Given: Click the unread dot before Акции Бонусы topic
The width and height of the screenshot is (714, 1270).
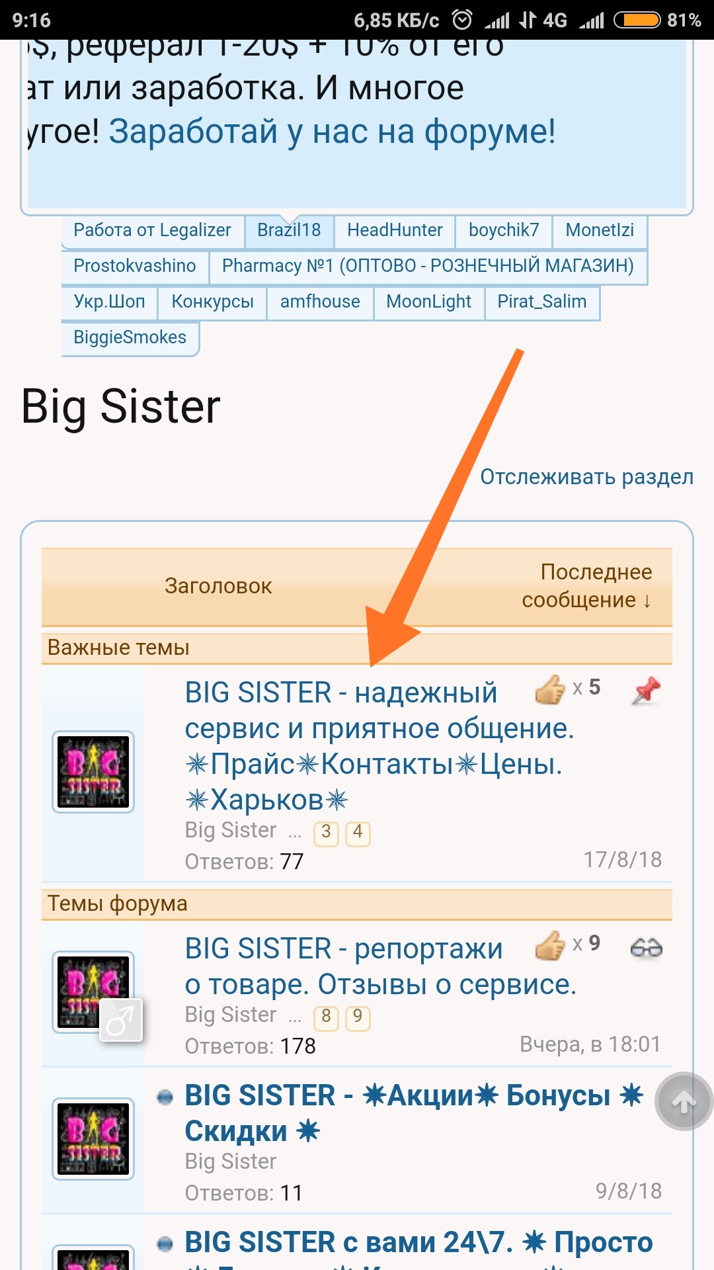Looking at the screenshot, I should tap(165, 1097).
